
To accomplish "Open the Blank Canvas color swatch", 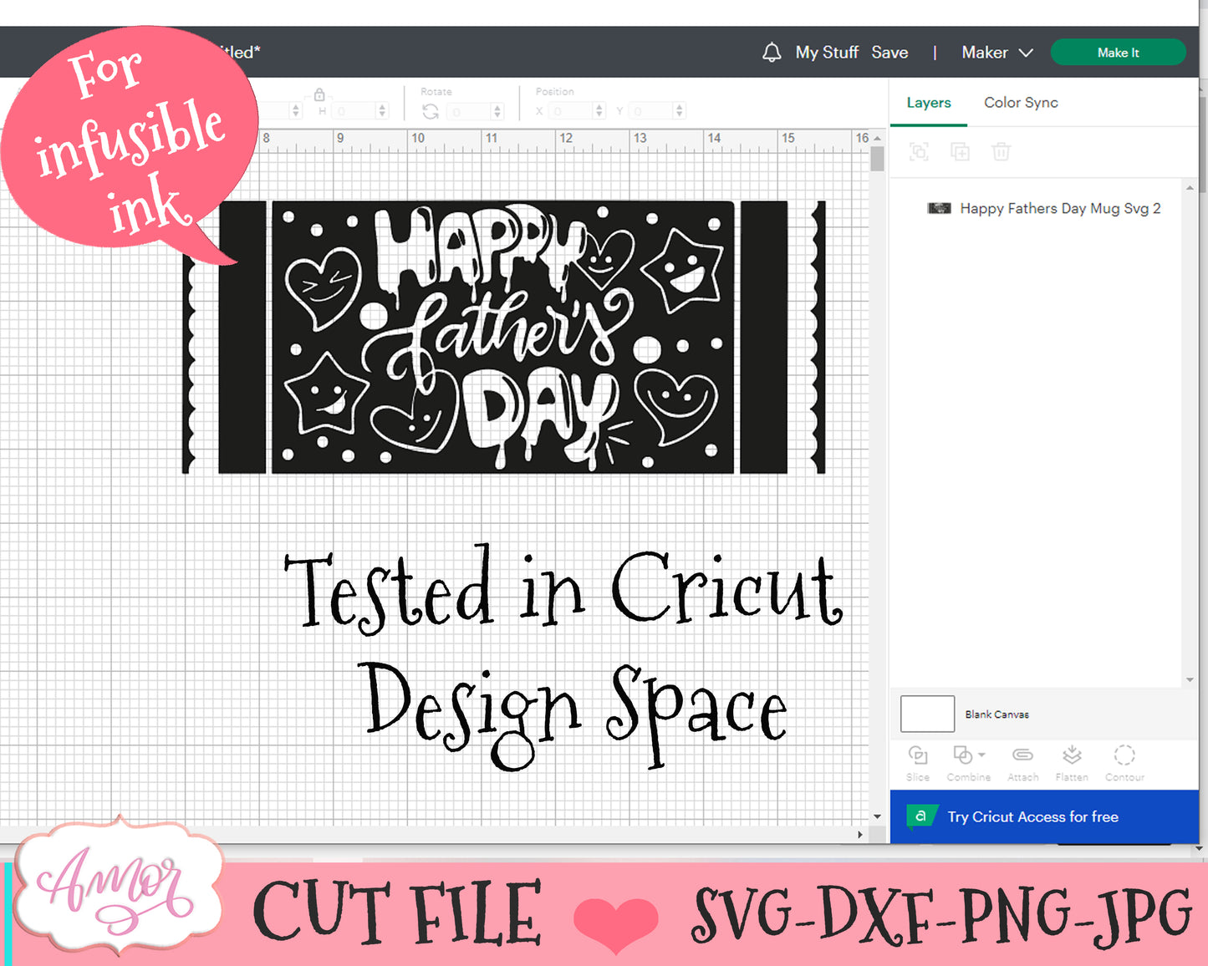I will [926, 714].
